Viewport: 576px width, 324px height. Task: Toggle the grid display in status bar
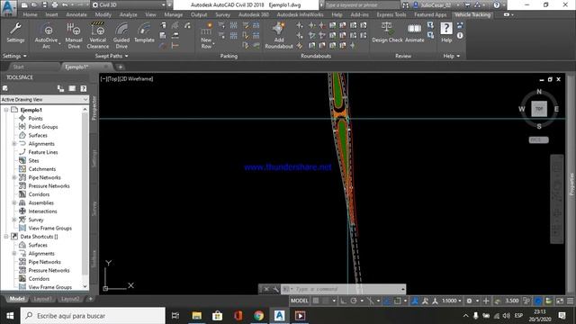[x=316, y=301]
